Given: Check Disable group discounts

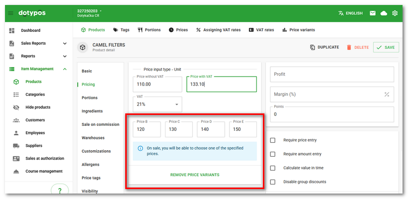Looking at the screenshot, I should tap(272, 182).
